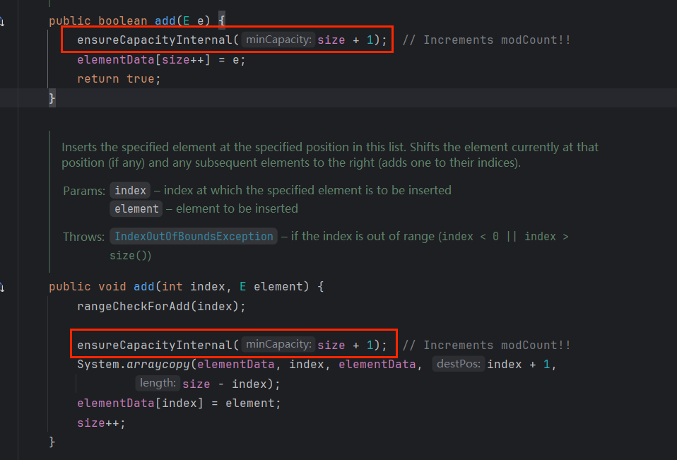Click the Increments modCount comment in add(E e)
Screen dimensions: 677x460
(487, 40)
